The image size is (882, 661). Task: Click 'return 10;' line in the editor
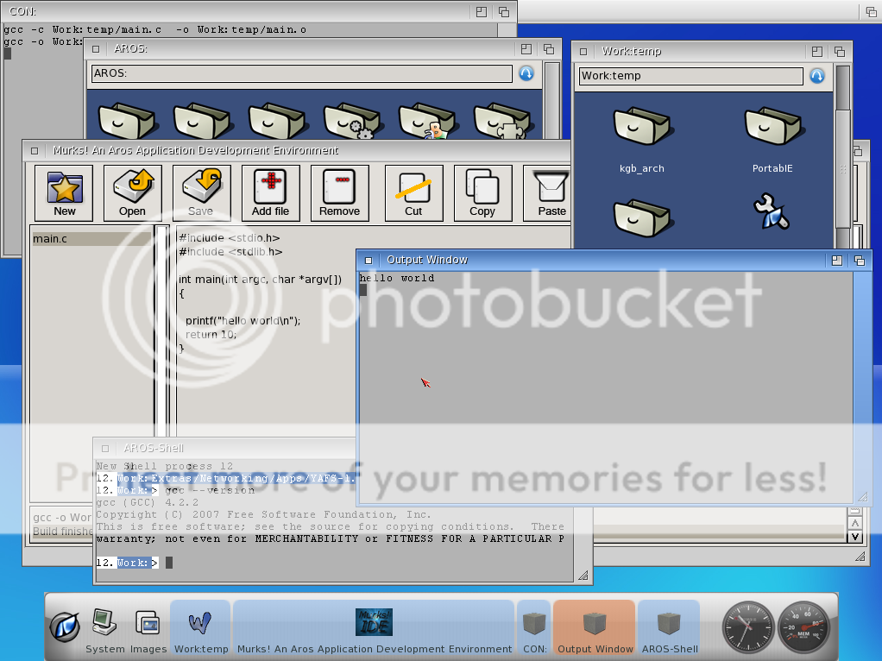click(211, 335)
